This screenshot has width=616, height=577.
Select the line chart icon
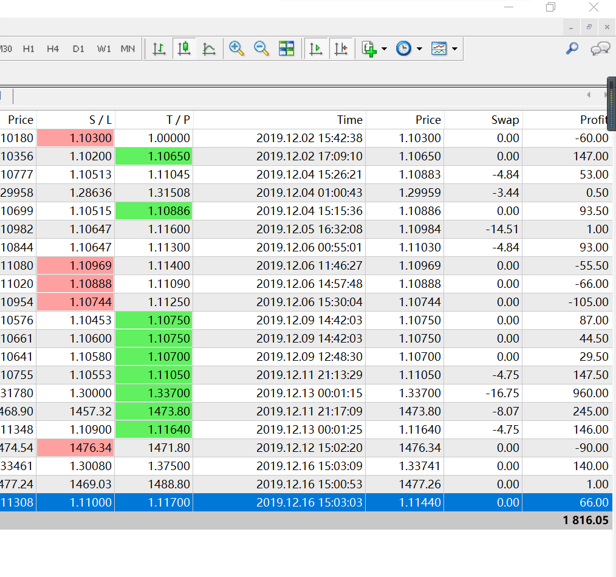209,49
